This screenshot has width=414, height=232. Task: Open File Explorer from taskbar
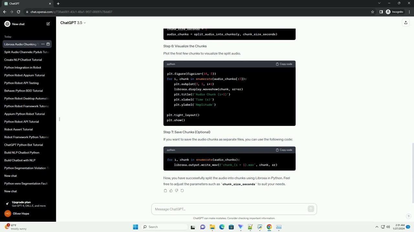[x=212, y=227]
